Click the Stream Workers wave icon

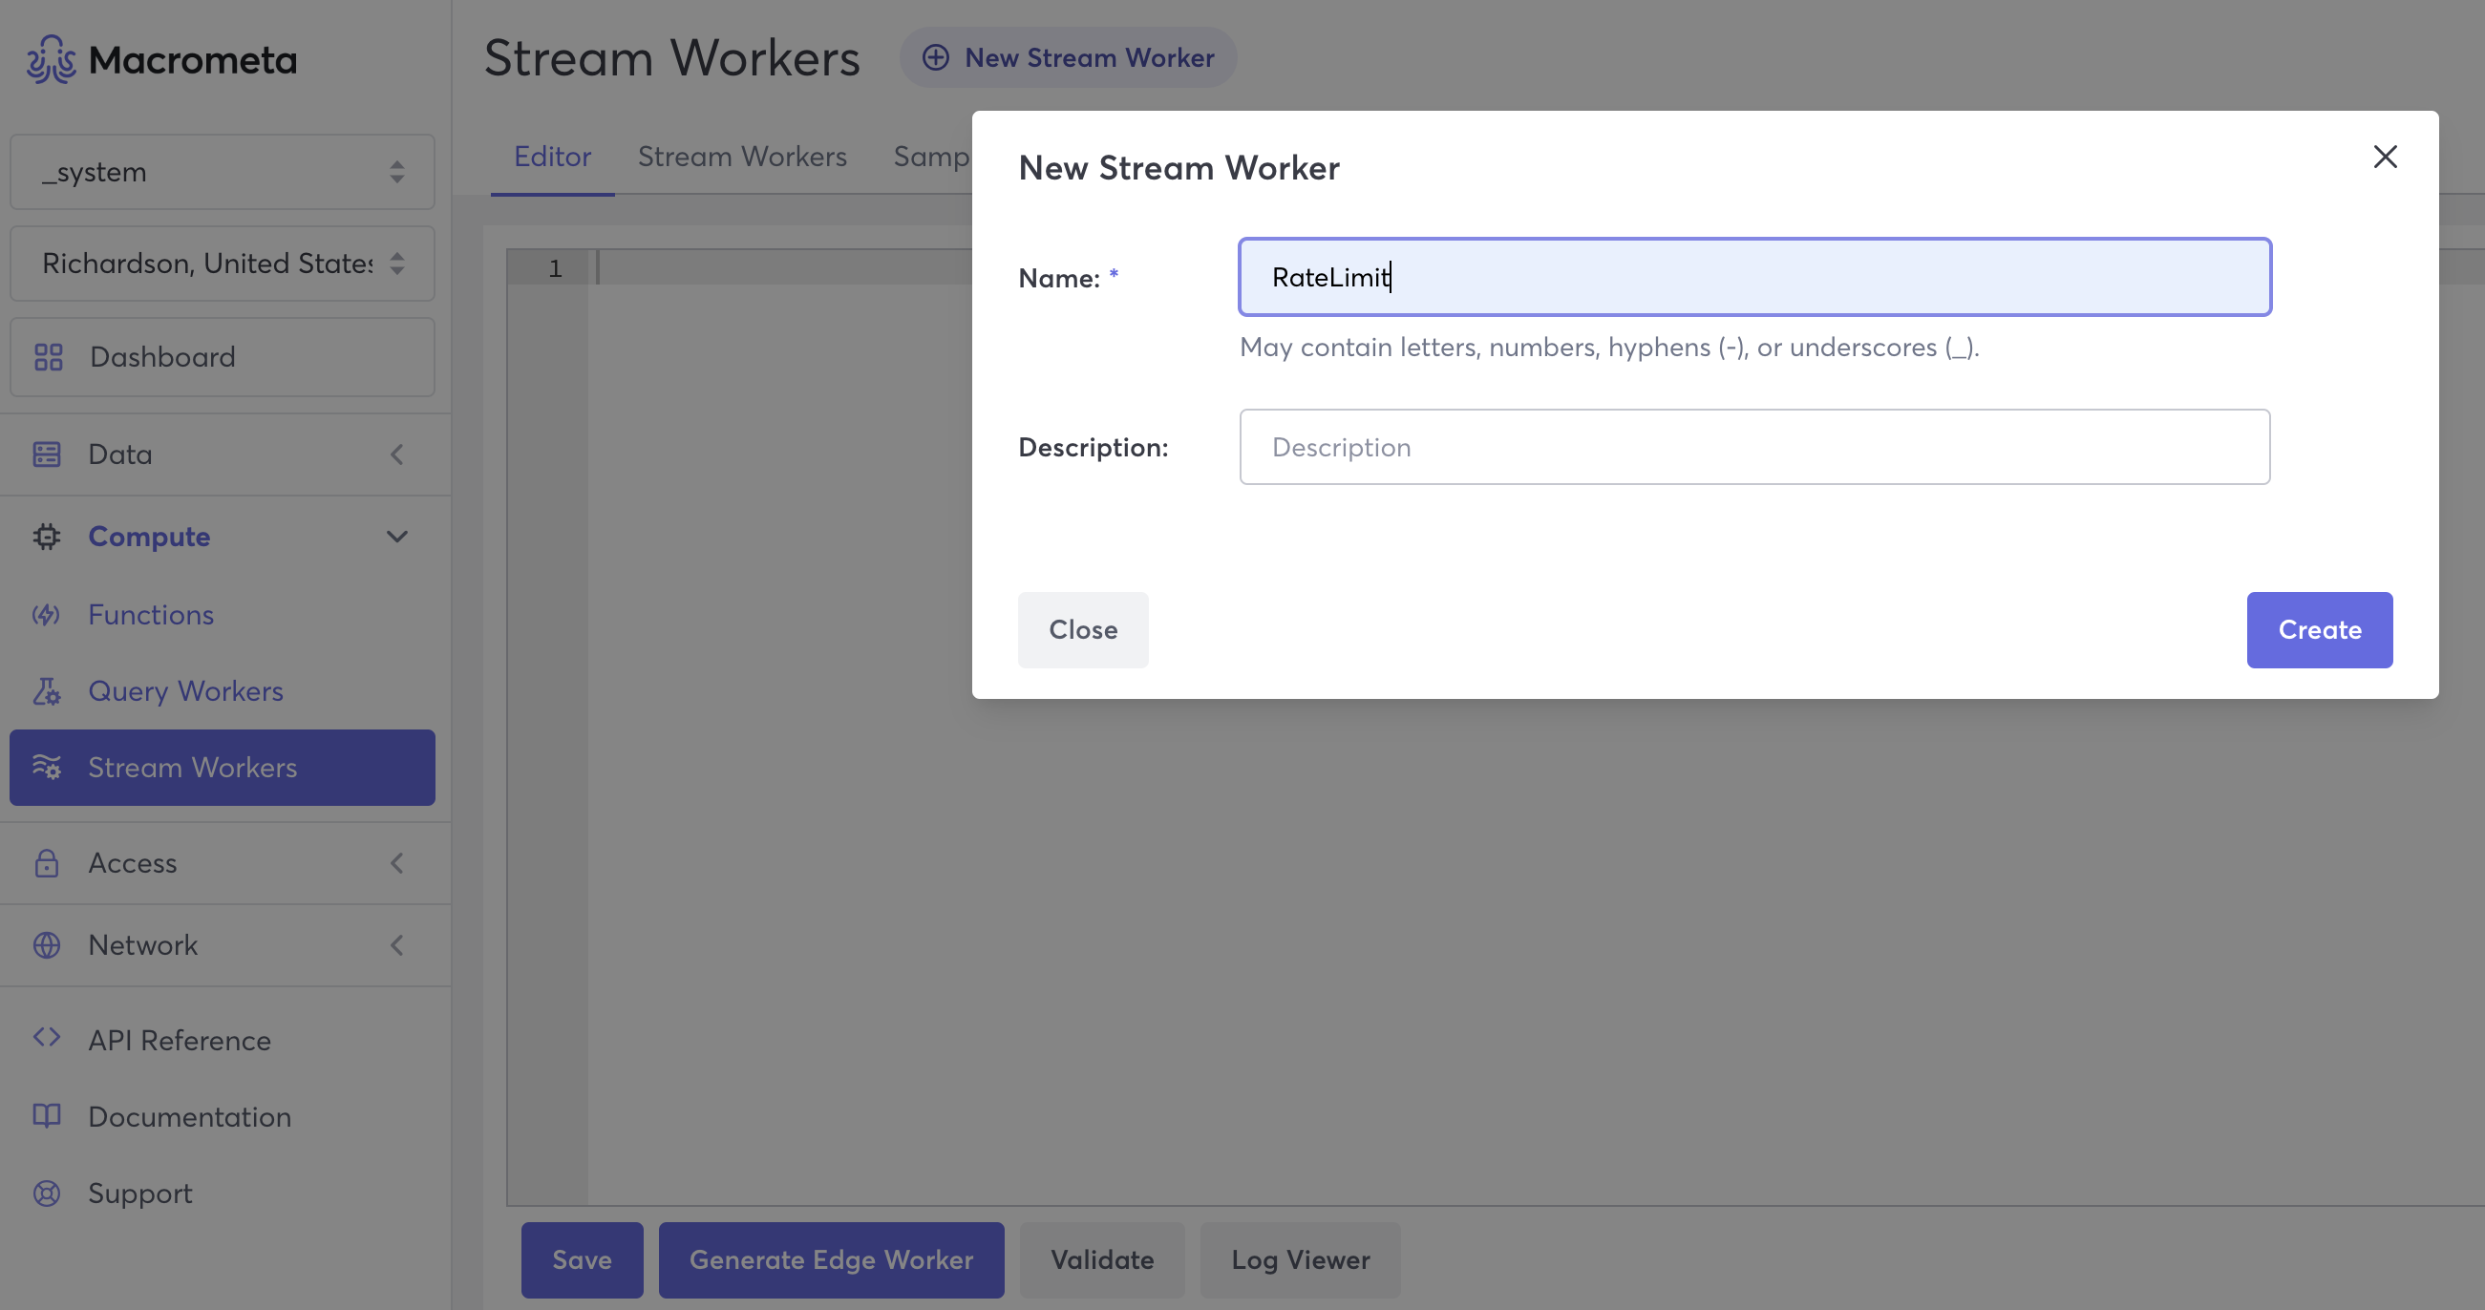pyautogui.click(x=46, y=767)
